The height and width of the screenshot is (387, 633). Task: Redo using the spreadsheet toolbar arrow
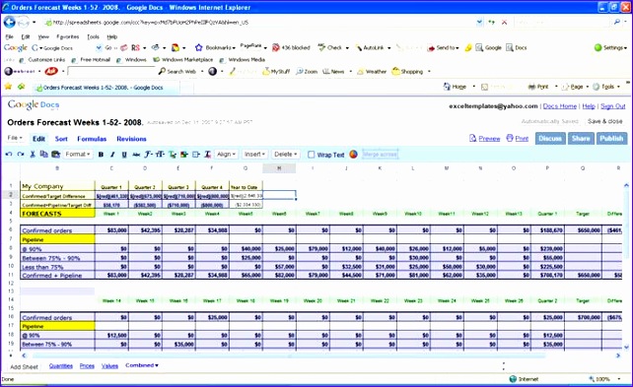click(21, 155)
